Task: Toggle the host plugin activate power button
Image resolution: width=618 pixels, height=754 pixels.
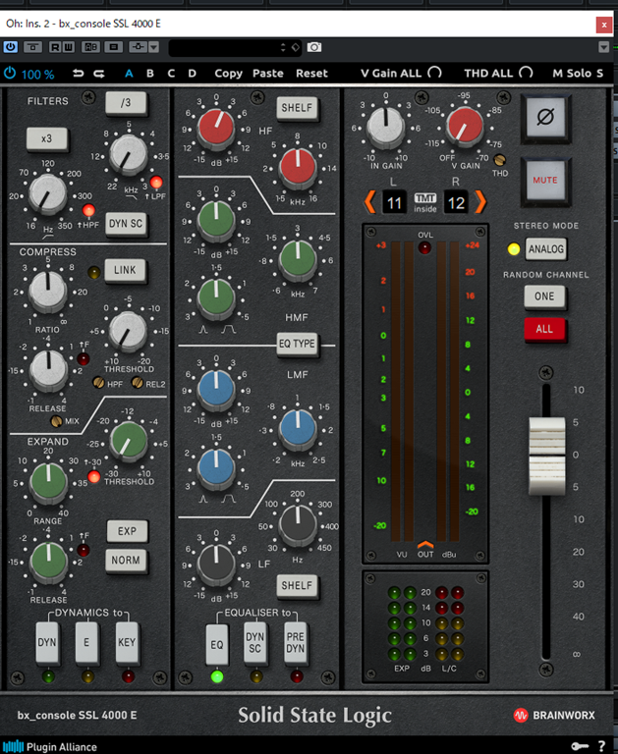Action: pyautogui.click(x=10, y=47)
